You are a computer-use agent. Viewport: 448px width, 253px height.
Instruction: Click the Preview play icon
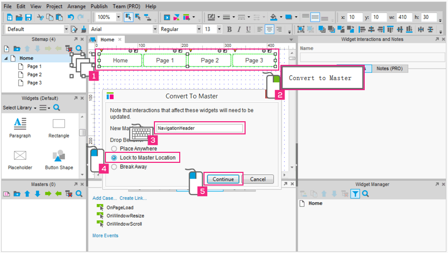point(167,17)
